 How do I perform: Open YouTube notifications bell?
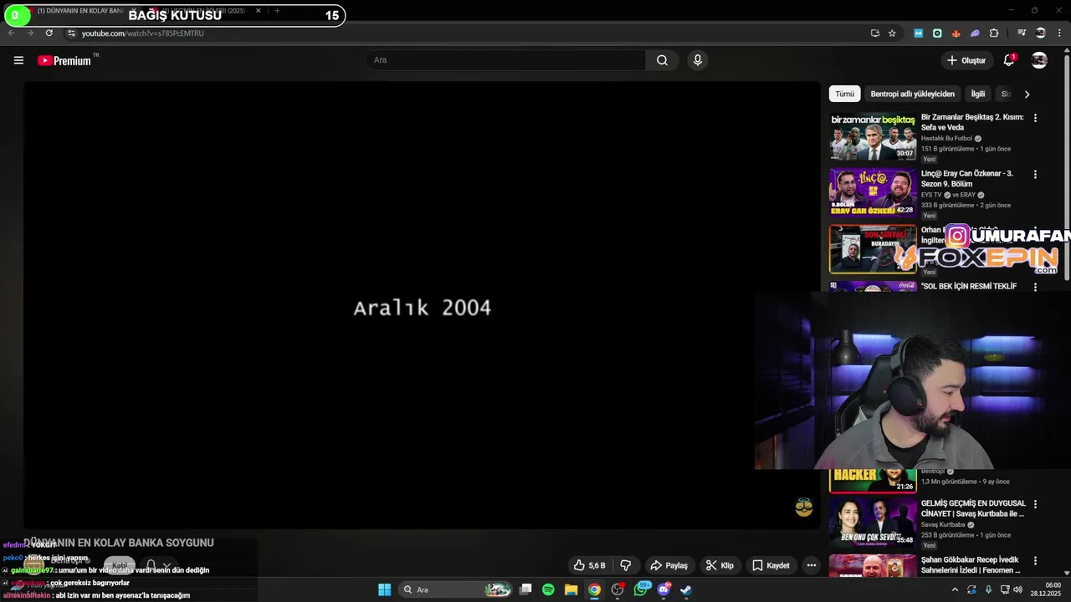click(1009, 60)
